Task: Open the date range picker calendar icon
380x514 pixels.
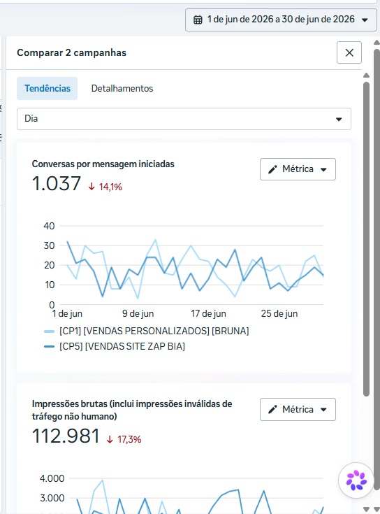Action: coord(198,20)
